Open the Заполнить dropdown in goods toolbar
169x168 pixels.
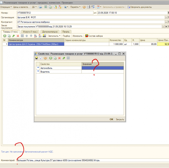click(54, 36)
